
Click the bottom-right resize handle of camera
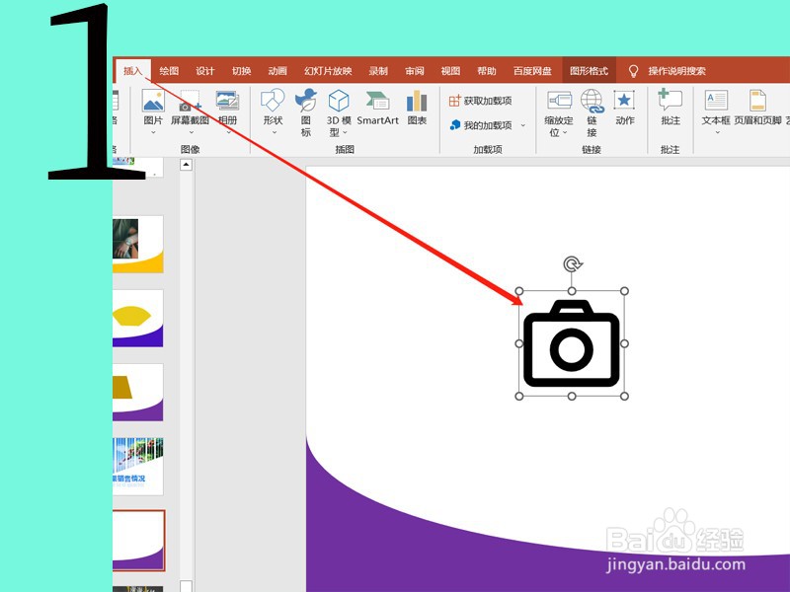[624, 397]
